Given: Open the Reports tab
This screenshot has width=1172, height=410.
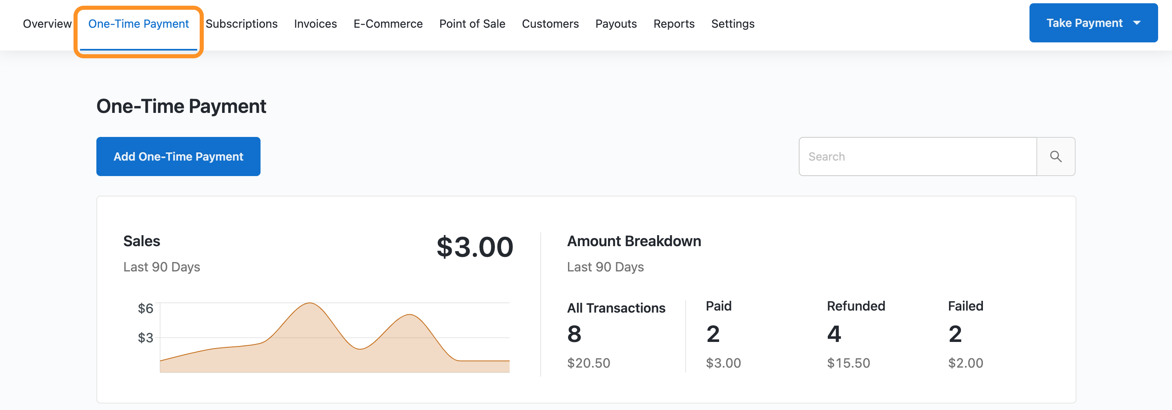Looking at the screenshot, I should [673, 24].
